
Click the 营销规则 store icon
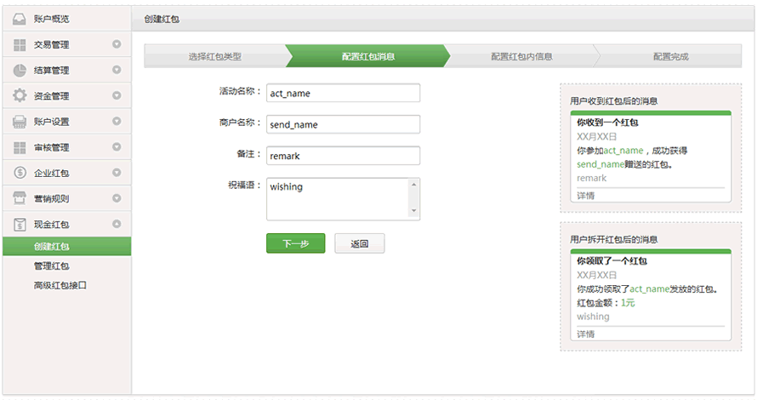(x=20, y=198)
